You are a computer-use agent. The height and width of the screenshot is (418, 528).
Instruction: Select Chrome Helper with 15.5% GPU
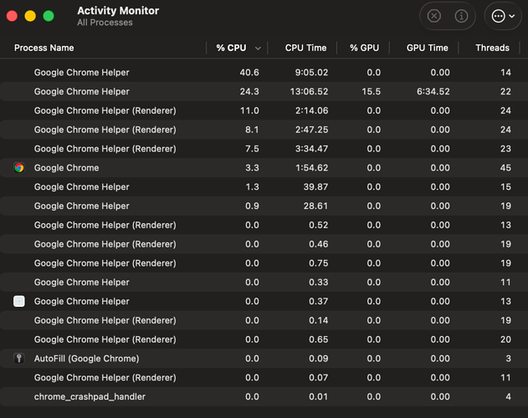coord(82,92)
